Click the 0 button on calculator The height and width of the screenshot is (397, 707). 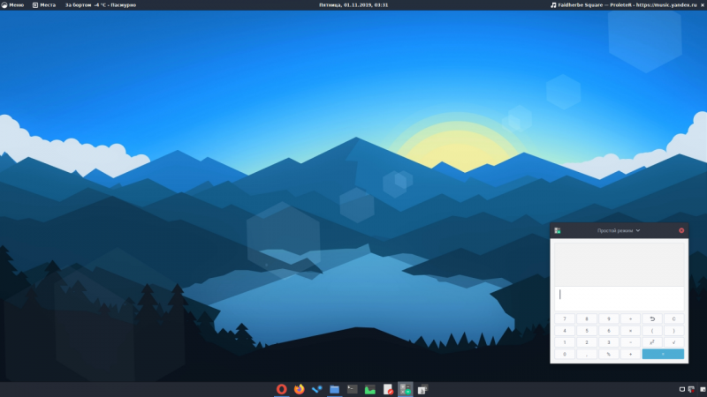click(565, 355)
